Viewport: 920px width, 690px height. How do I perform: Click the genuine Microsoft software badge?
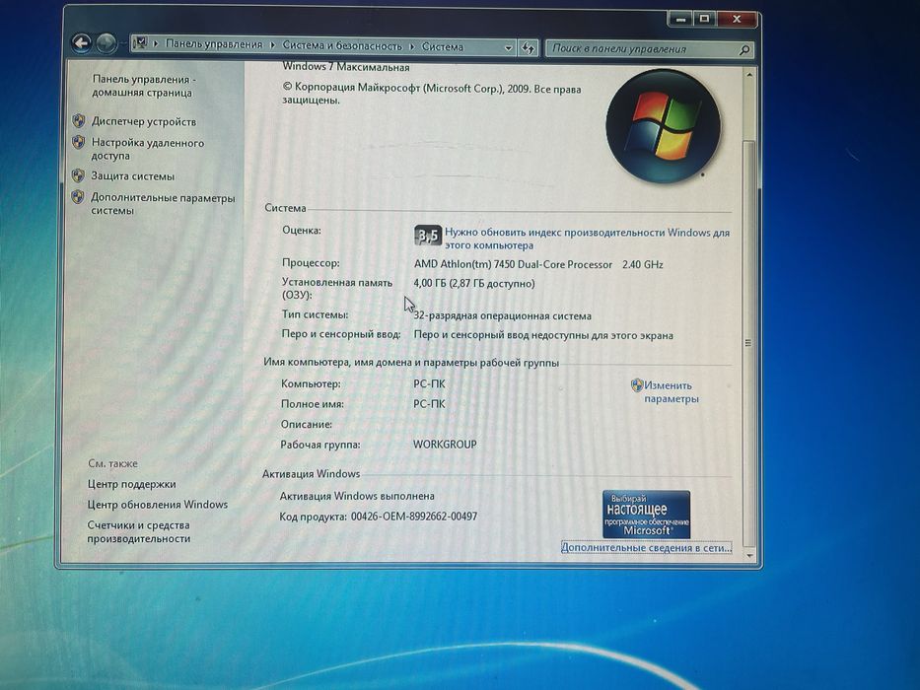646,514
